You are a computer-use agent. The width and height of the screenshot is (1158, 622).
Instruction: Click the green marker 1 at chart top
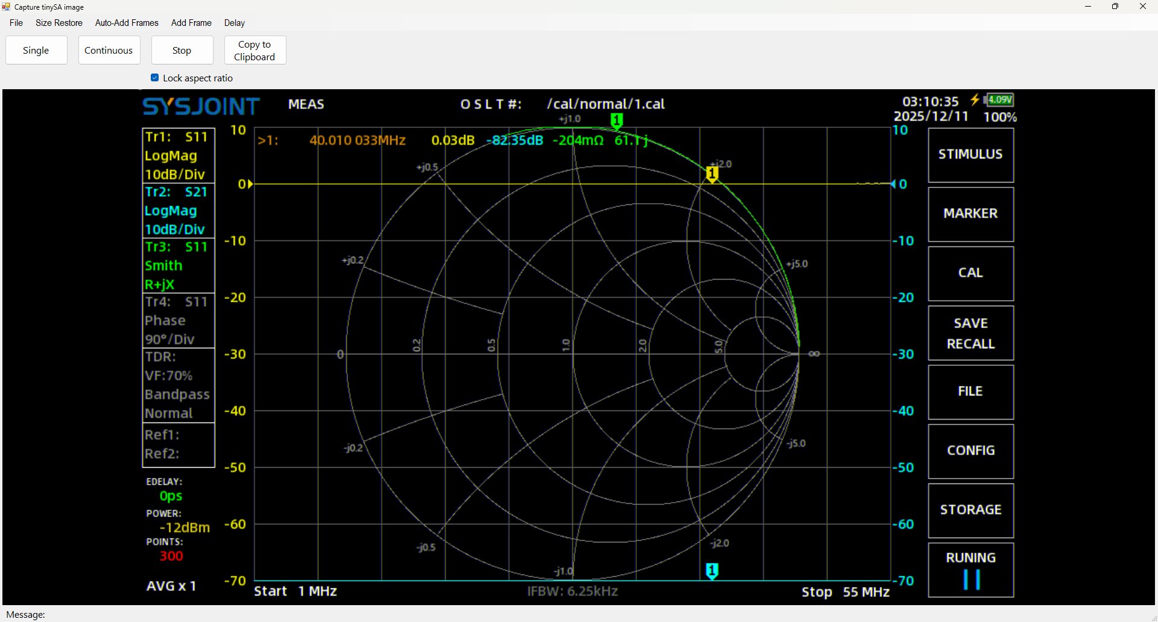tap(616, 121)
